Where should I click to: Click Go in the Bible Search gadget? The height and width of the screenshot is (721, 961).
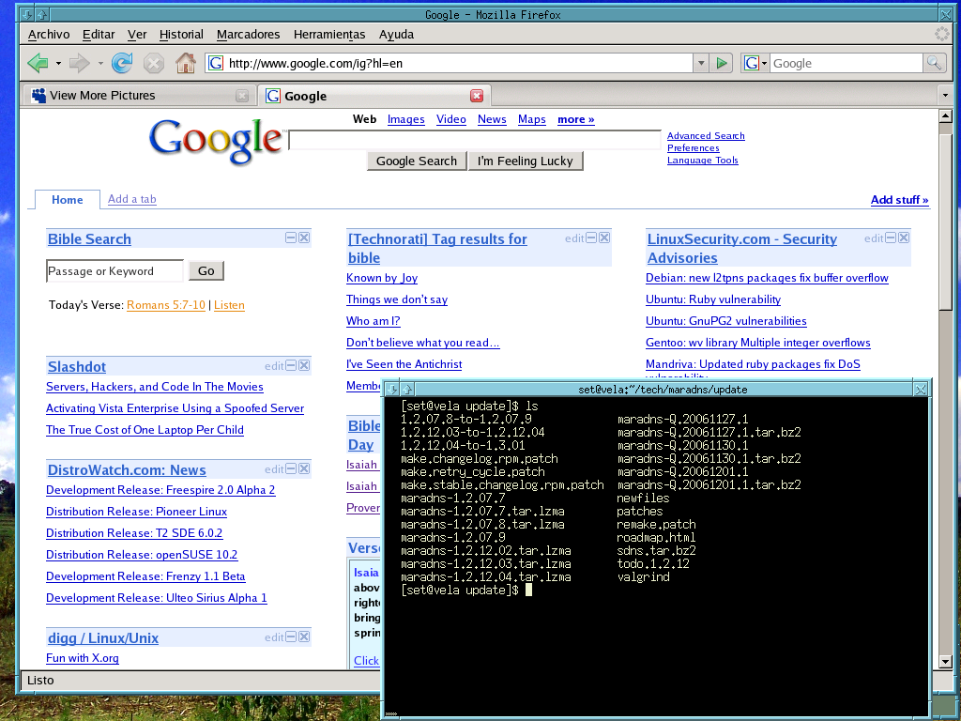[x=206, y=270]
